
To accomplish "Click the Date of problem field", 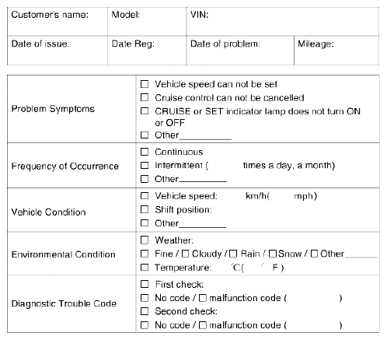I will (240, 51).
